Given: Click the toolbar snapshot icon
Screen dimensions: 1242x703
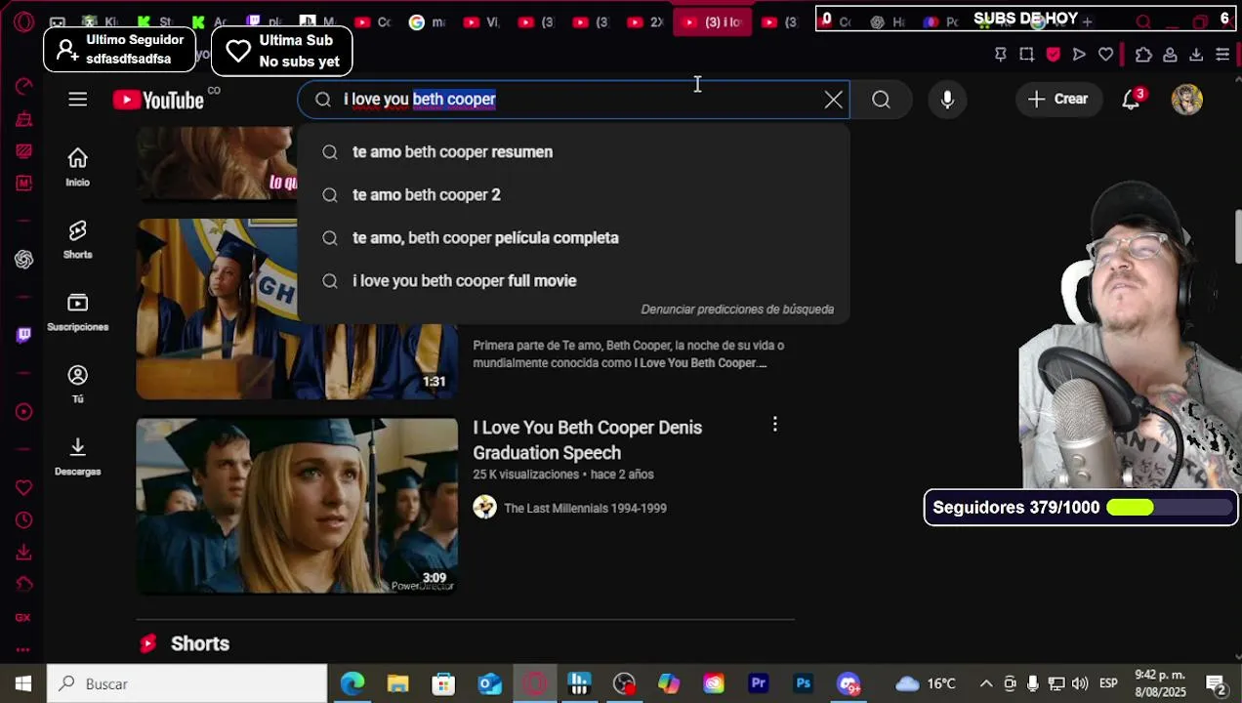Looking at the screenshot, I should click(1026, 55).
